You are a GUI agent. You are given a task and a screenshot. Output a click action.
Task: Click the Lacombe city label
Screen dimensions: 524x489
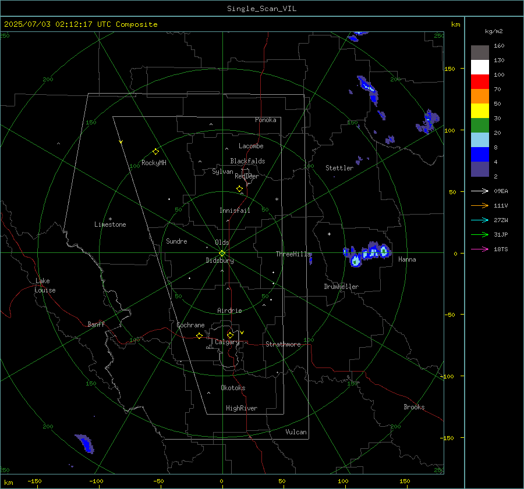[x=251, y=146]
